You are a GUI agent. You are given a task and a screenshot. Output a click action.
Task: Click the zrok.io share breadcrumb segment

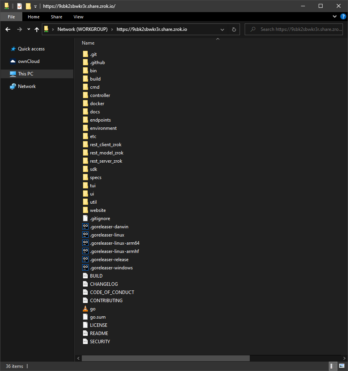[152, 29]
